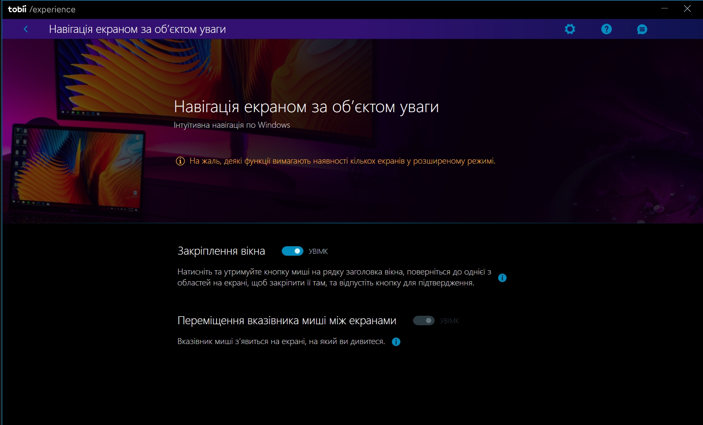Click info icon beside mouse pointer description

coord(396,342)
